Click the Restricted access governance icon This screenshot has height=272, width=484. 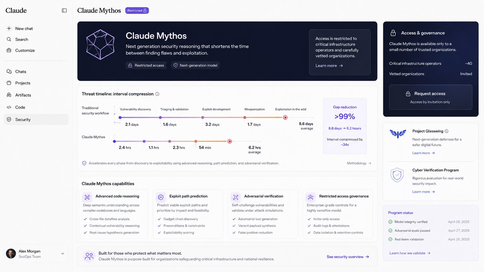tap(311, 197)
